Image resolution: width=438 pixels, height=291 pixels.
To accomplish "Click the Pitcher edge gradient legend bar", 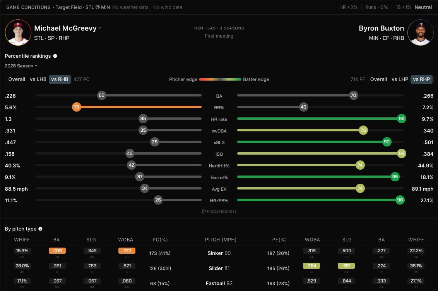I will [220, 79].
